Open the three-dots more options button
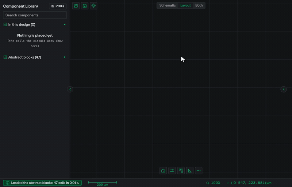This screenshot has width=292, height=187. click(199, 171)
